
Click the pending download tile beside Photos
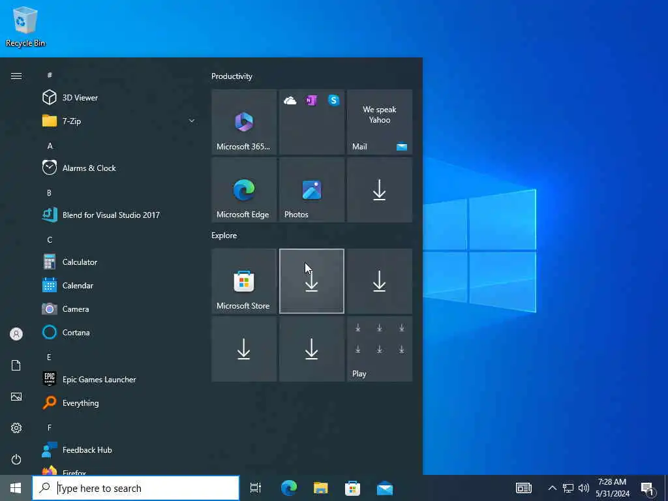click(x=380, y=190)
